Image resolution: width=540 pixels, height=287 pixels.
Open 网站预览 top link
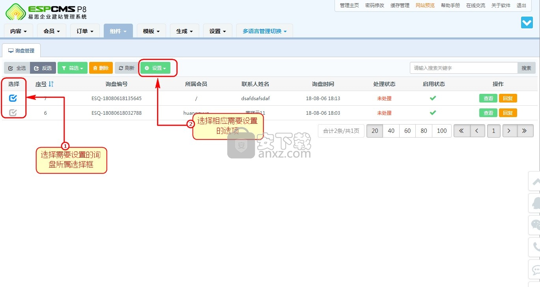(425, 6)
